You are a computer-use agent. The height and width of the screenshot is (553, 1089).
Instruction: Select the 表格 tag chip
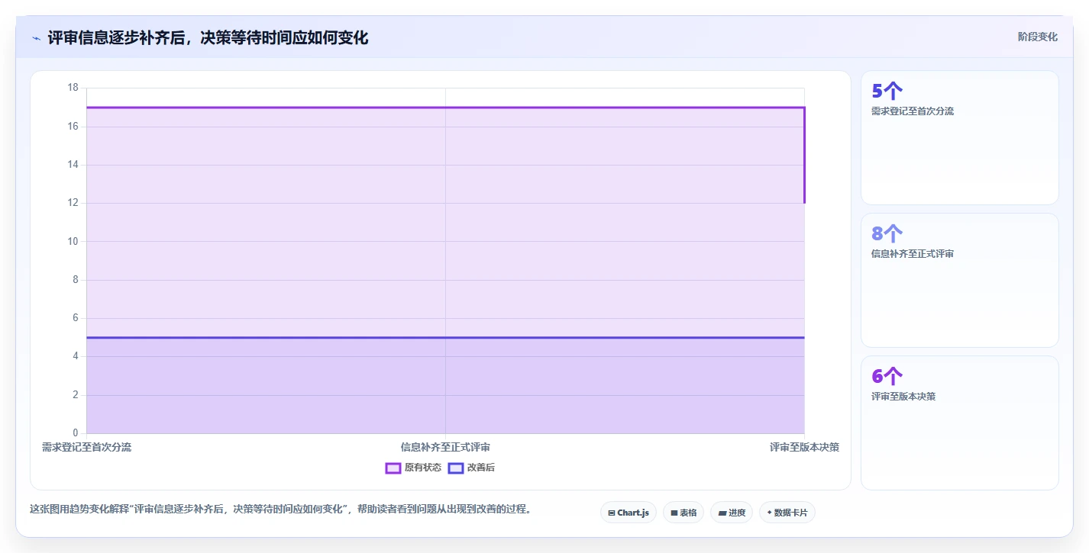683,513
